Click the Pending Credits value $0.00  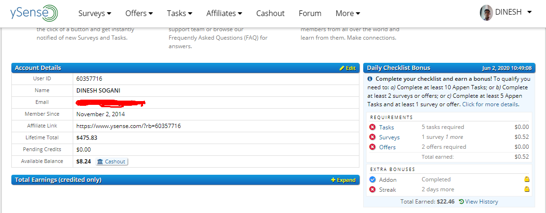pos(84,149)
